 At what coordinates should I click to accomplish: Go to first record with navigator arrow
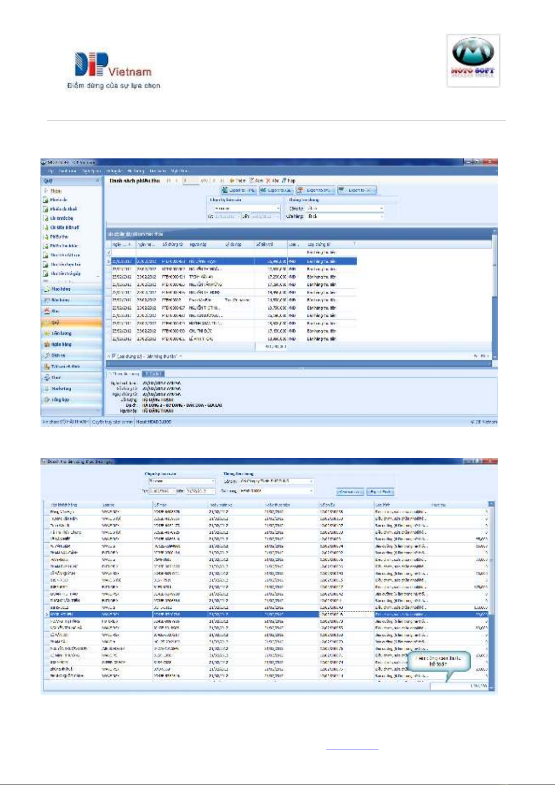coord(169,180)
